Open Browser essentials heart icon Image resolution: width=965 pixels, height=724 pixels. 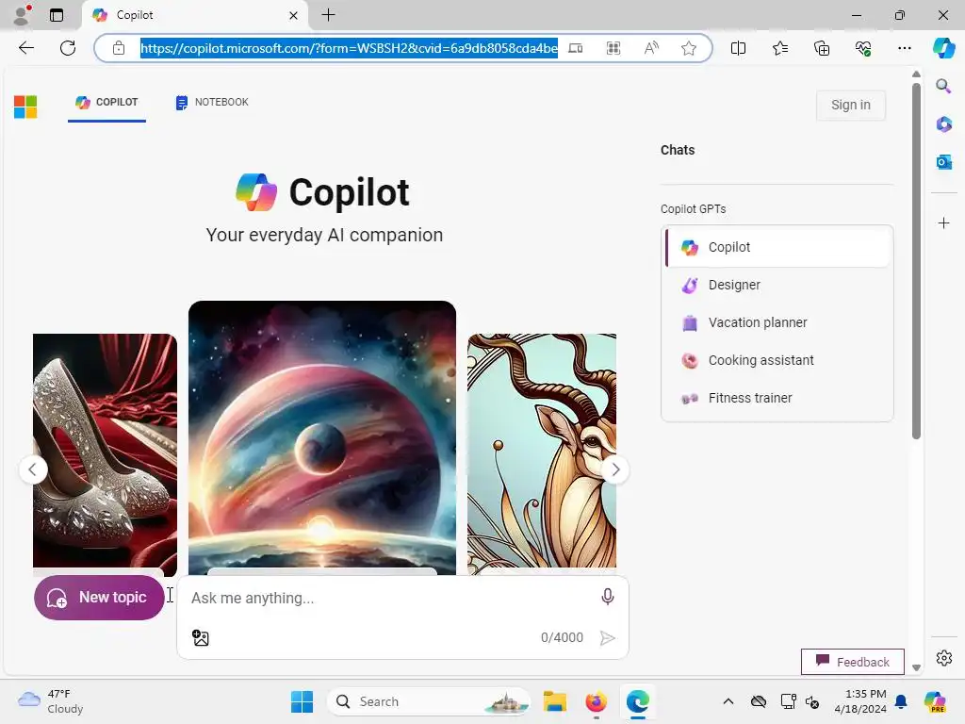click(x=863, y=48)
